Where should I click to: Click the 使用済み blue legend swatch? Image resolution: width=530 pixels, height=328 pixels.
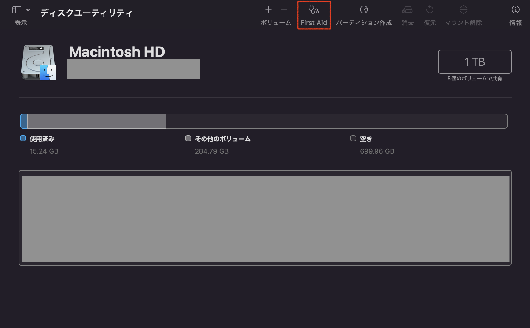click(23, 138)
